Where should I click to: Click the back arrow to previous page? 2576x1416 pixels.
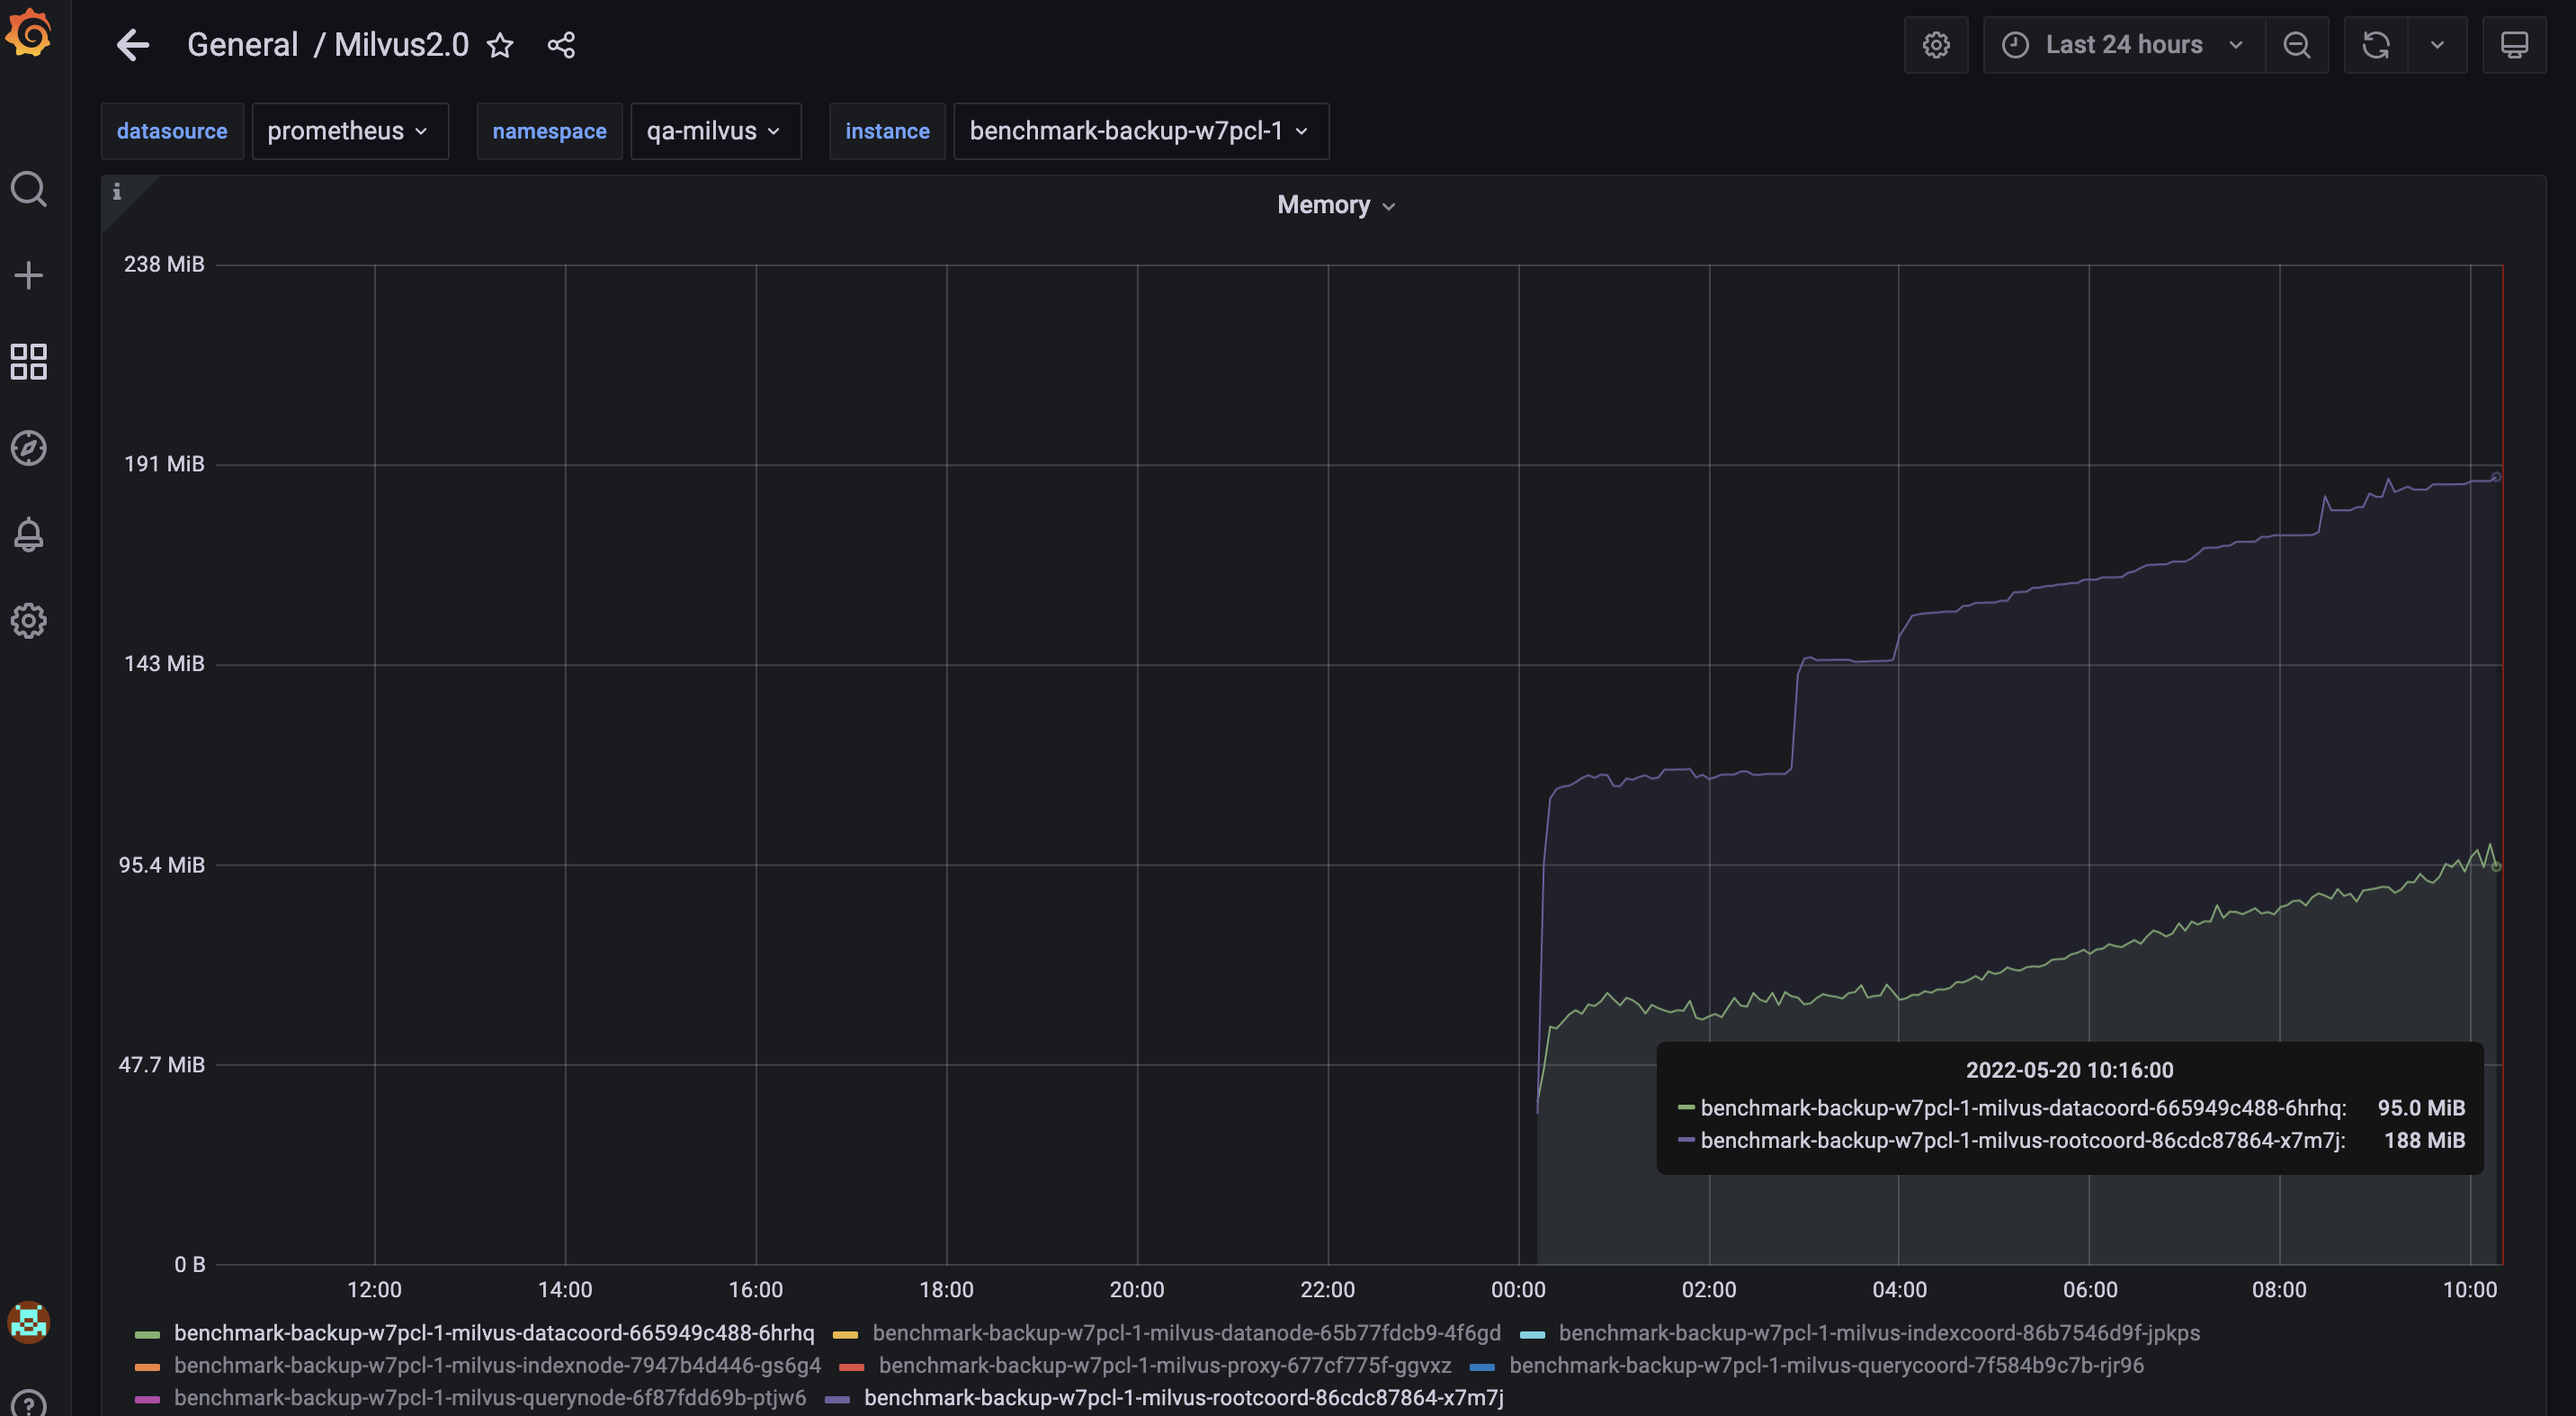[132, 45]
